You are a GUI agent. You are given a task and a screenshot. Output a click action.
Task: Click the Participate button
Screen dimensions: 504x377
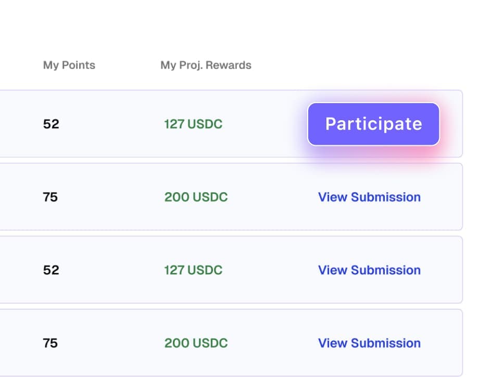pos(373,124)
